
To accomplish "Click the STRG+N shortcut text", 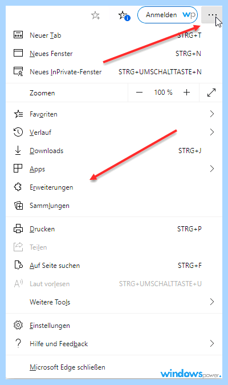I will (x=188, y=54).
